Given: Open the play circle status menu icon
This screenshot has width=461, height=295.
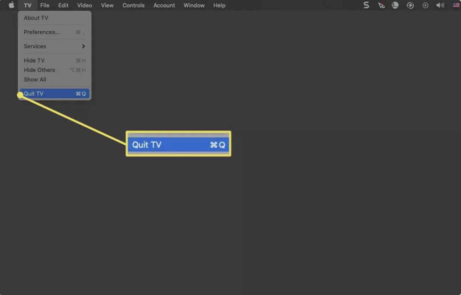Looking at the screenshot, I should (425, 5).
